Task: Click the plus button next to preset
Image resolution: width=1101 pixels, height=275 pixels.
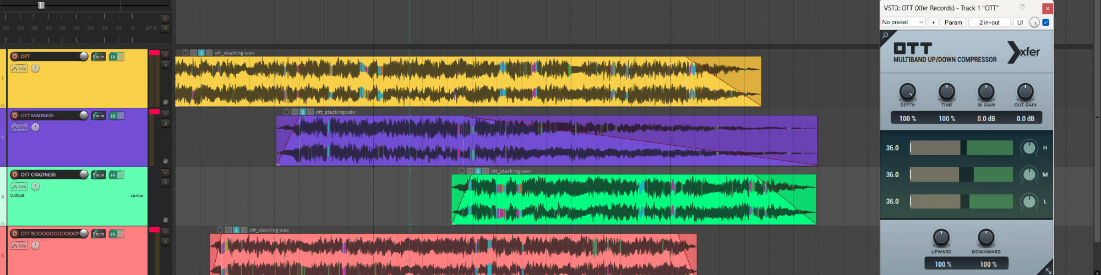Action: (933, 23)
